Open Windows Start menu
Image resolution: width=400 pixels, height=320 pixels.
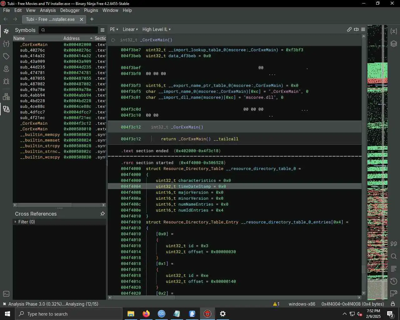coord(7,314)
